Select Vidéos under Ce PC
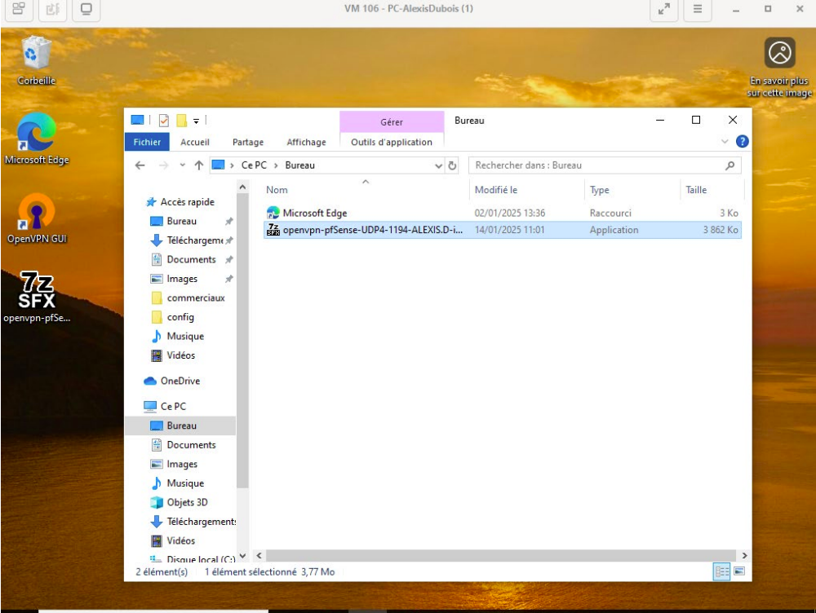Viewport: 816px width, 613px height. [x=173, y=540]
